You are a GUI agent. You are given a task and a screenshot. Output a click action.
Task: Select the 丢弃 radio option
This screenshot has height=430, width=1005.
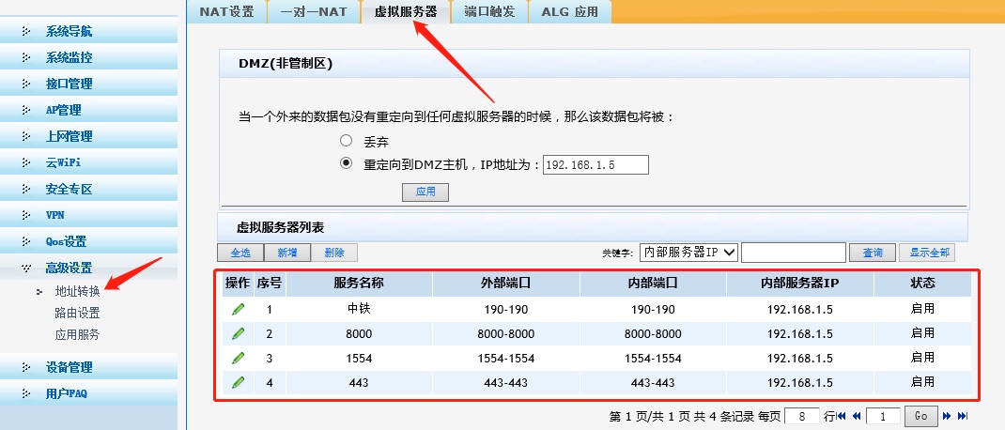[x=346, y=140]
